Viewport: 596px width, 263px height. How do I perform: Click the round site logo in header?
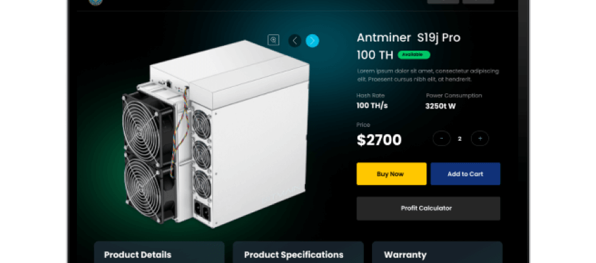click(95, 2)
